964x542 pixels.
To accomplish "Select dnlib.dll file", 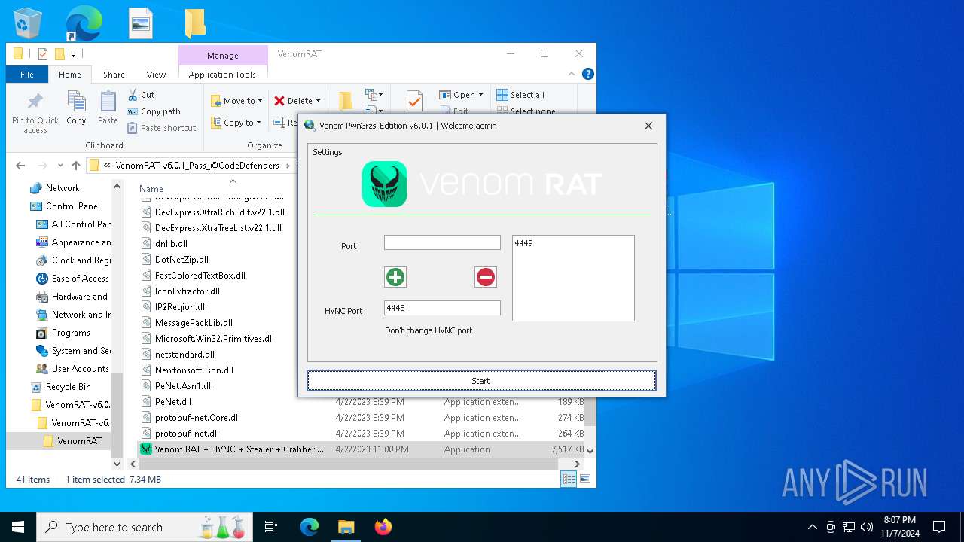I will (171, 244).
